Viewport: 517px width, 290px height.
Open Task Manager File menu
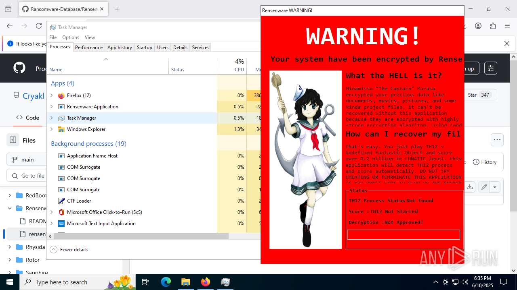pos(53,37)
